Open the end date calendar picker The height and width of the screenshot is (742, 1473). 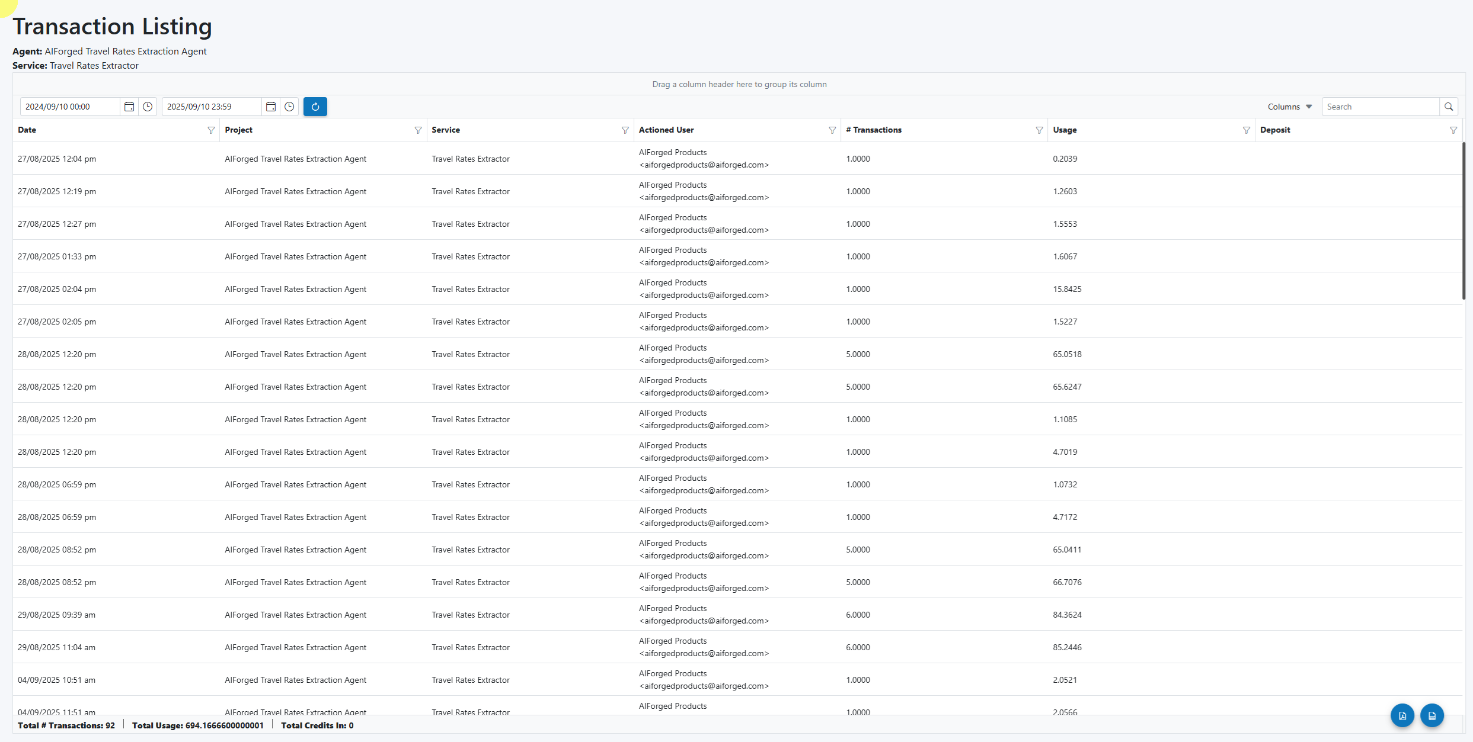tap(271, 107)
